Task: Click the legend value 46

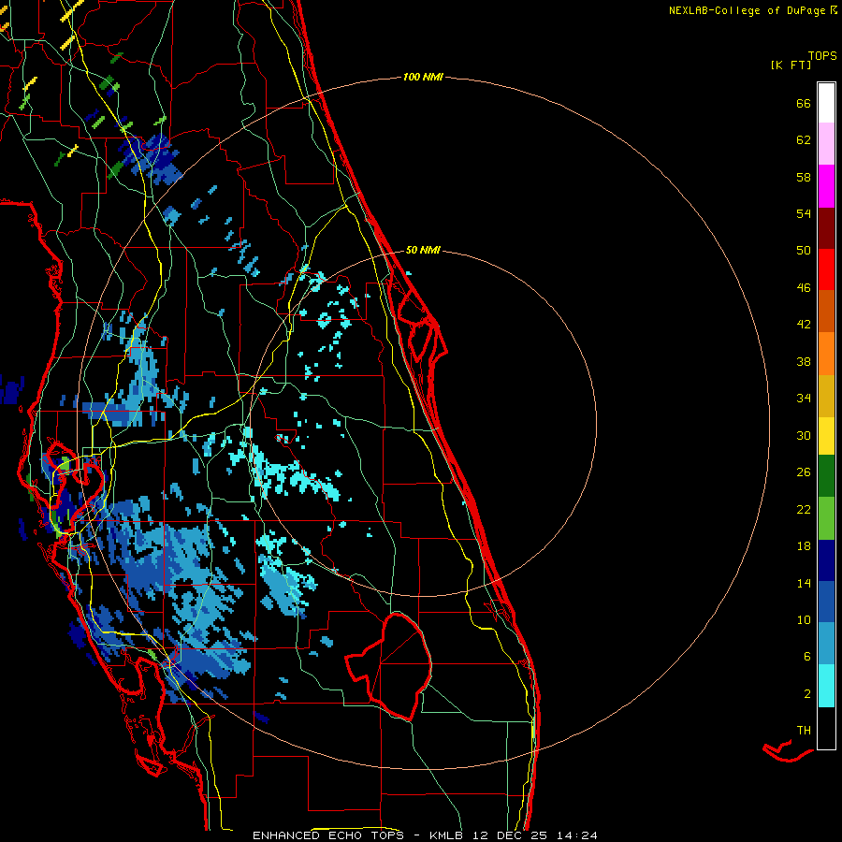Action: tap(804, 288)
